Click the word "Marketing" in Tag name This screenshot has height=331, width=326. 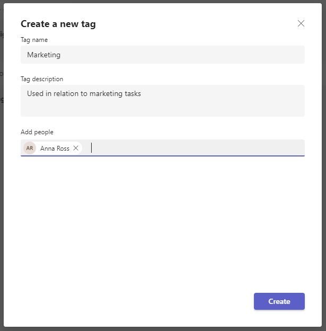(x=44, y=55)
